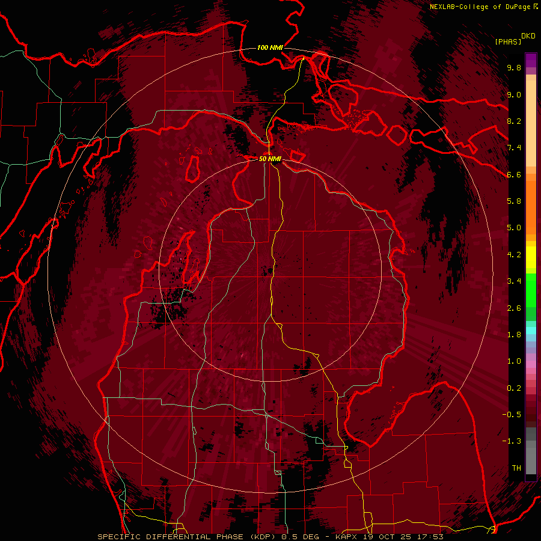Click the 100 NMI range ring label
541x541 pixels.
[270, 47]
